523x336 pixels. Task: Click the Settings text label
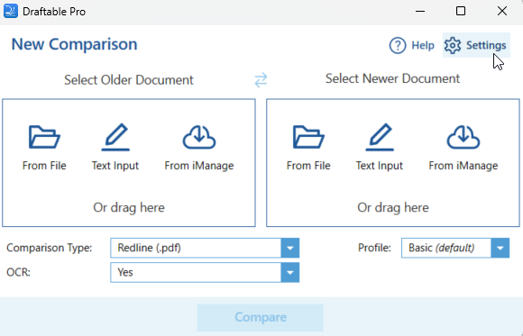coord(486,45)
